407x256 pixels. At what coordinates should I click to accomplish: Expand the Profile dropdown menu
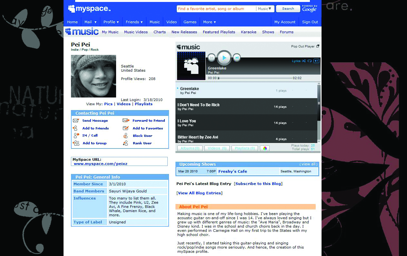(x=111, y=22)
